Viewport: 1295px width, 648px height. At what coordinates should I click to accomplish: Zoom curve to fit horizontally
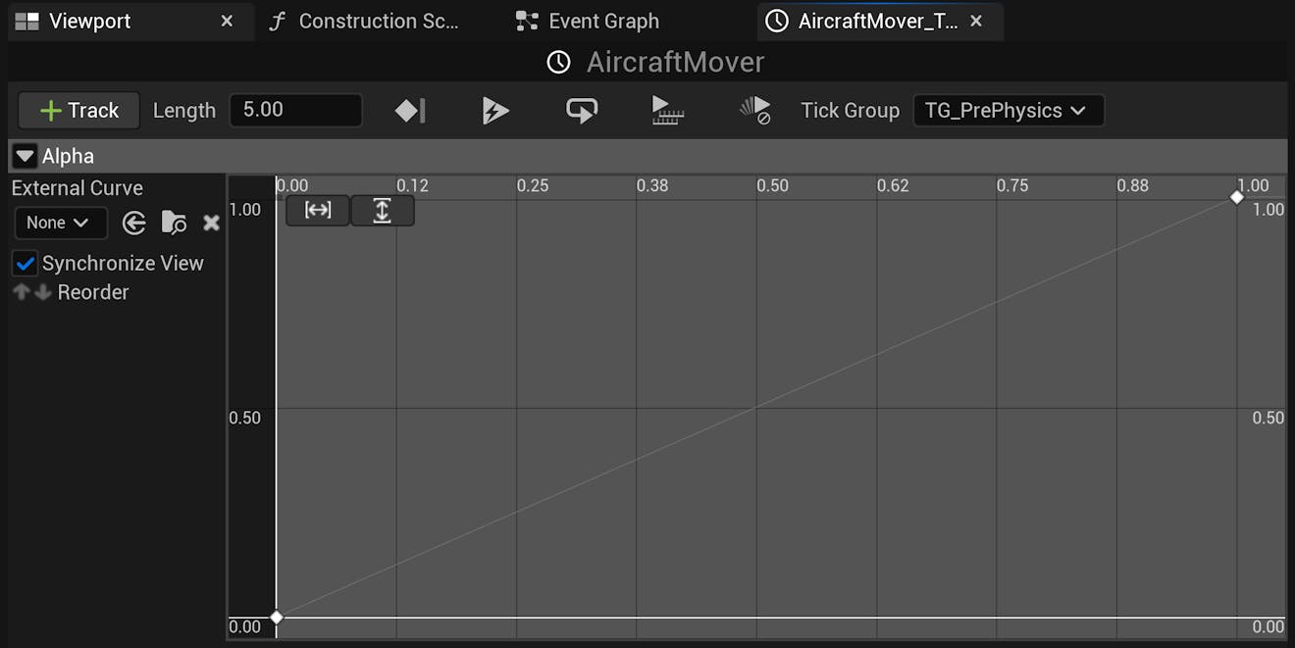318,210
